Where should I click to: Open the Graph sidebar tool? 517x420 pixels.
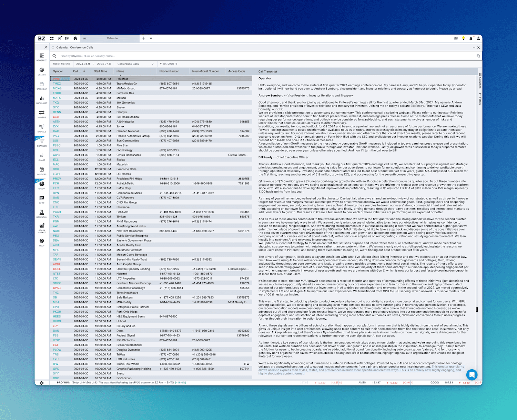(42, 186)
